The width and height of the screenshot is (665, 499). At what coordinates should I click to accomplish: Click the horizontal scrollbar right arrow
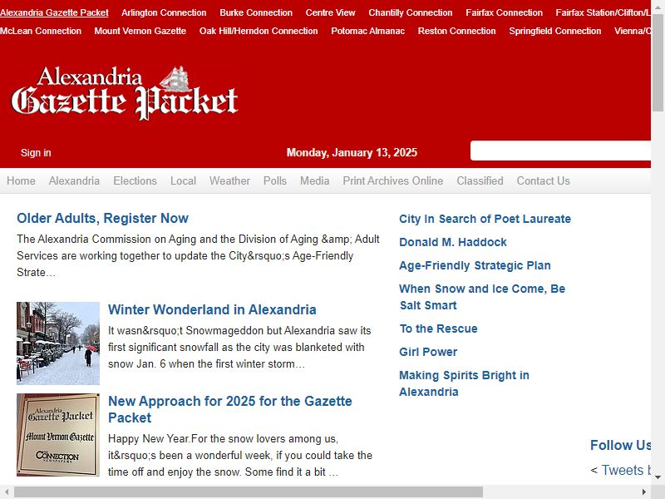coord(644,492)
